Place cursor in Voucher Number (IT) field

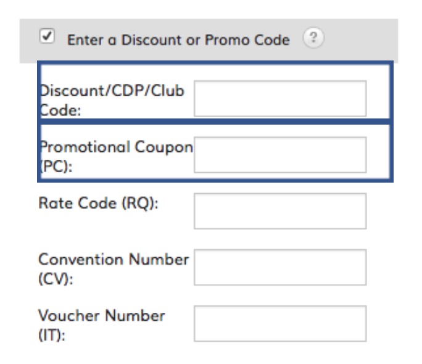280,323
